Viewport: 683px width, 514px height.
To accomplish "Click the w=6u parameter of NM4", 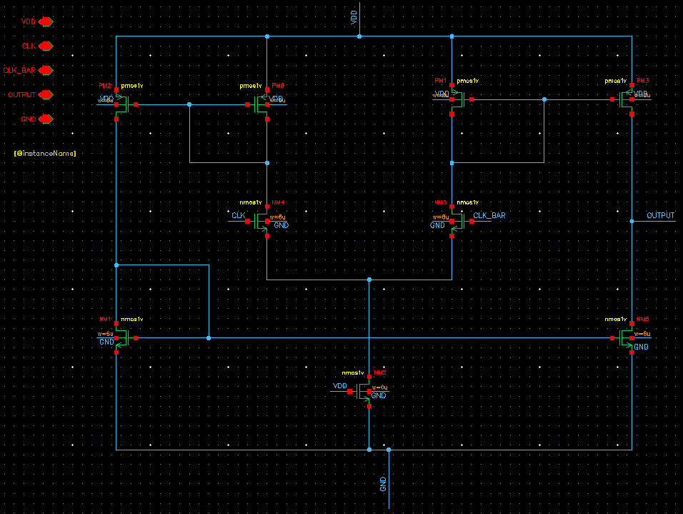I will pyautogui.click(x=277, y=217).
